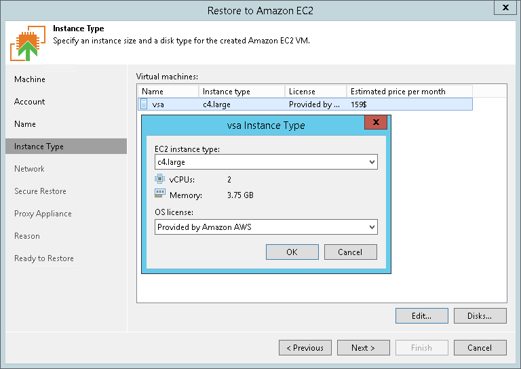Image resolution: width=521 pixels, height=369 pixels.
Task: Open the Disks settings button
Action: pyautogui.click(x=480, y=315)
